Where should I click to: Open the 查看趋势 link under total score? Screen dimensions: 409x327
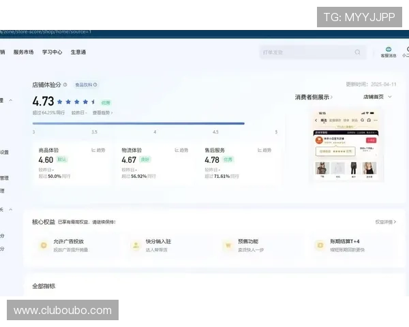click(102, 112)
